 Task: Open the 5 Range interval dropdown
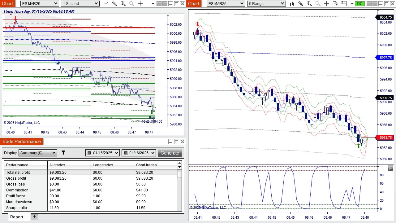pos(266,4)
